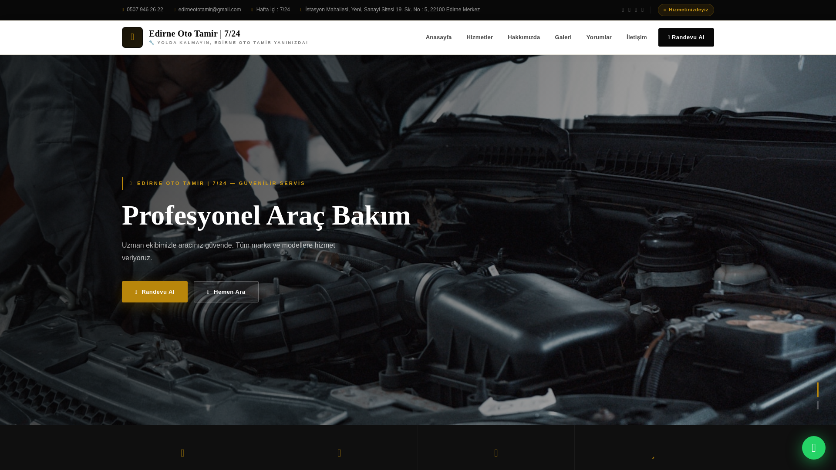The image size is (836, 470).
Task: Click the first social media icon in top bar
Action: click(x=623, y=10)
